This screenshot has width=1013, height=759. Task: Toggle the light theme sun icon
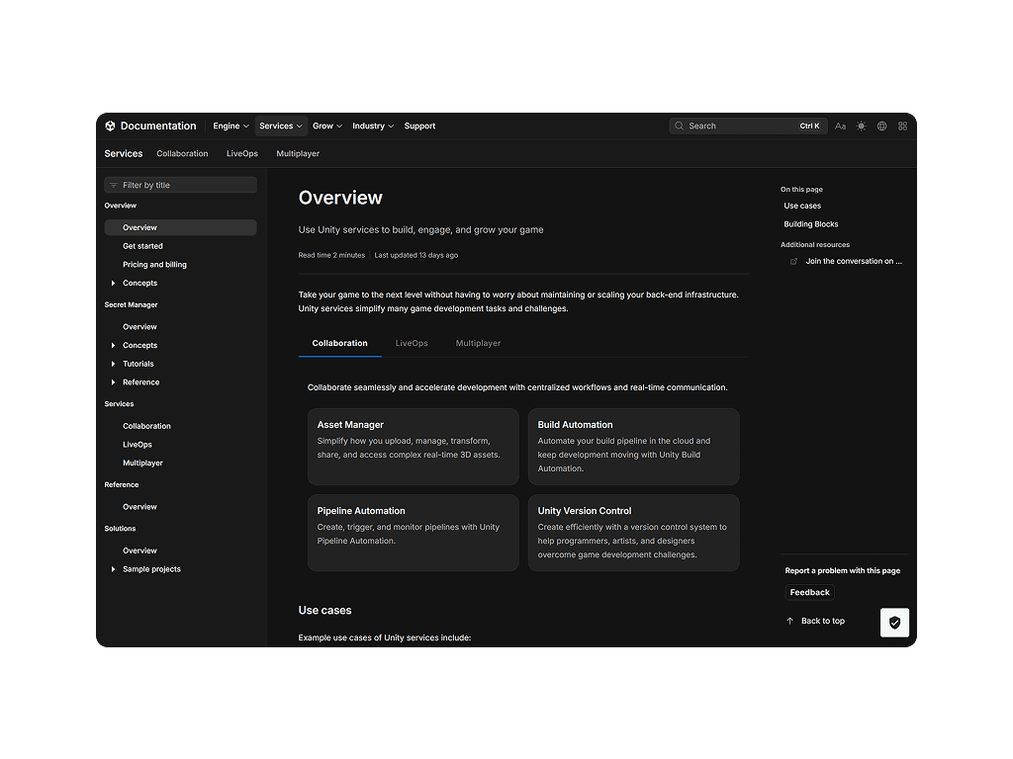point(862,126)
